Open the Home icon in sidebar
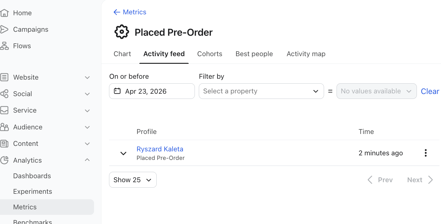 coord(4,13)
